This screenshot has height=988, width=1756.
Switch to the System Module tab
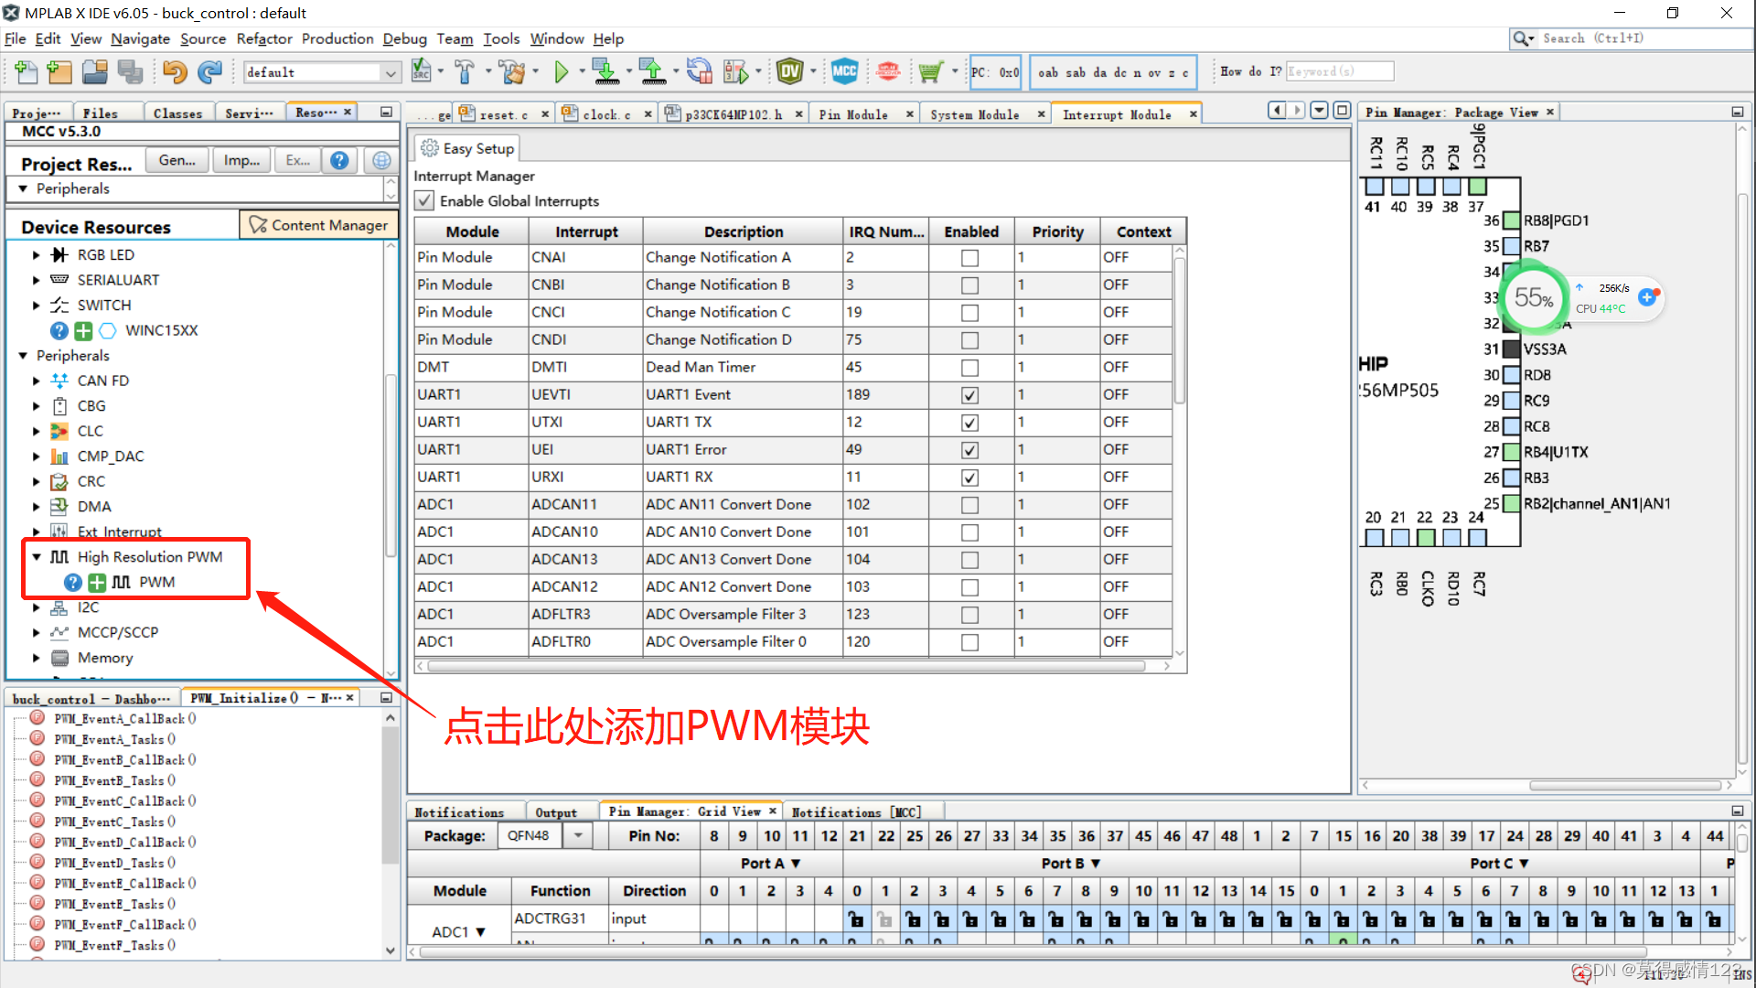[975, 113]
